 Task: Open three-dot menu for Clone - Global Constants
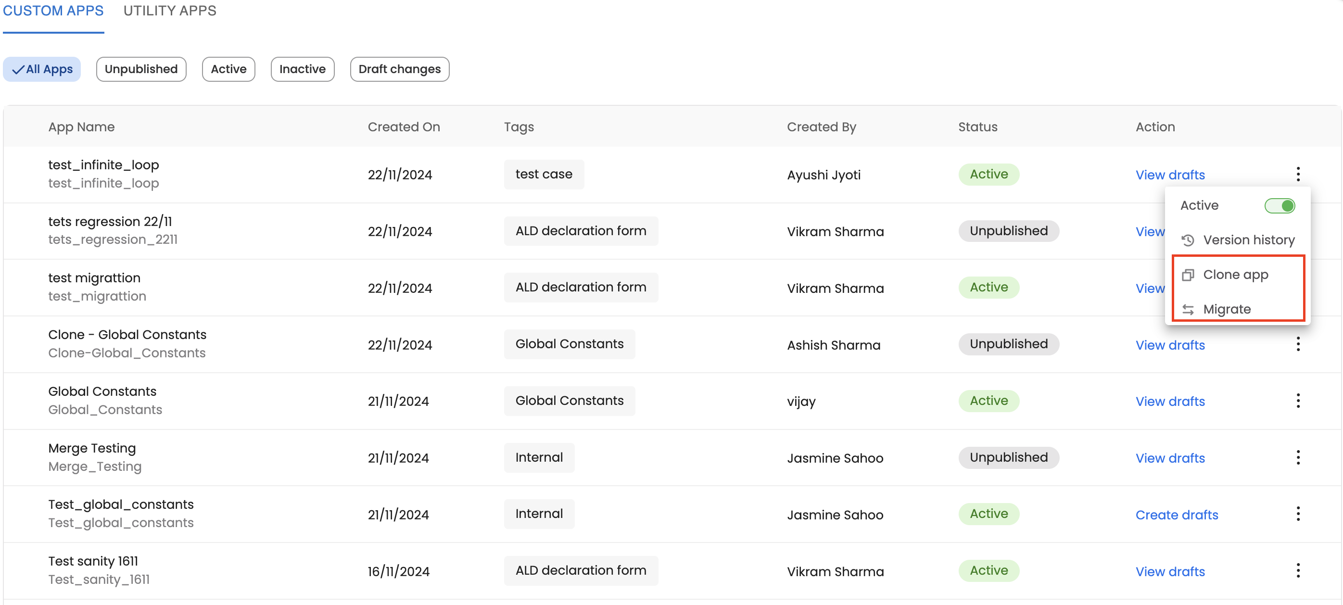[1298, 344]
